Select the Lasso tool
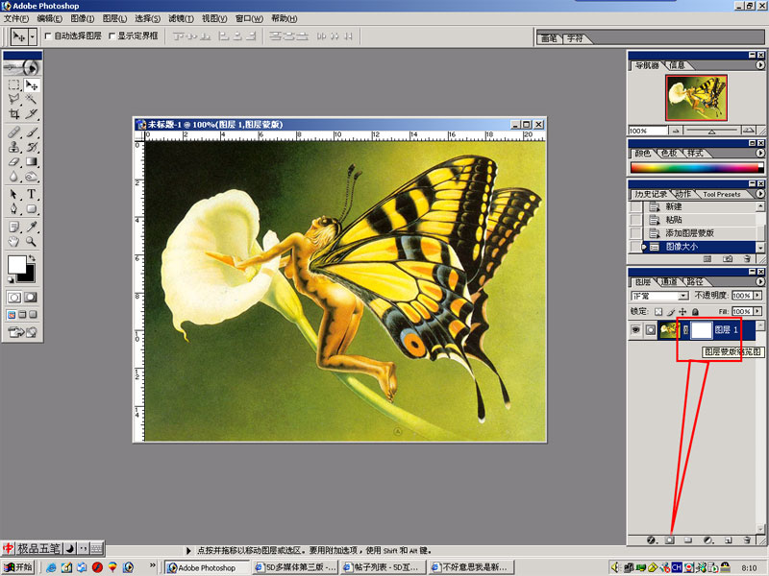Screen dimensions: 769x576 (13, 100)
